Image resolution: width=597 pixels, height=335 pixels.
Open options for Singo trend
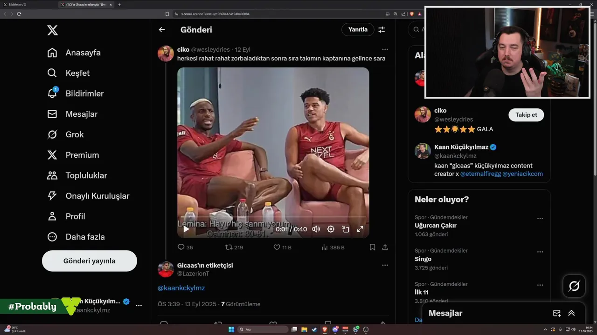click(x=540, y=252)
